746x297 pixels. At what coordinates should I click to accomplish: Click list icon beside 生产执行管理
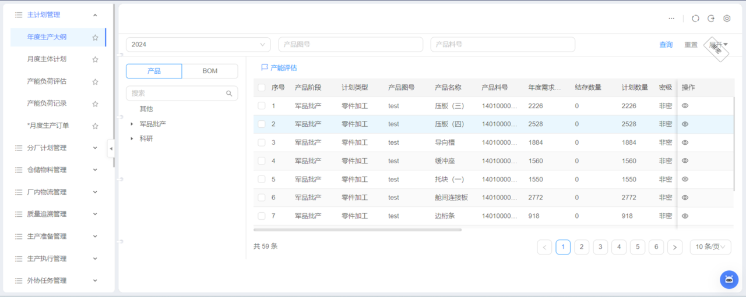tap(19, 258)
